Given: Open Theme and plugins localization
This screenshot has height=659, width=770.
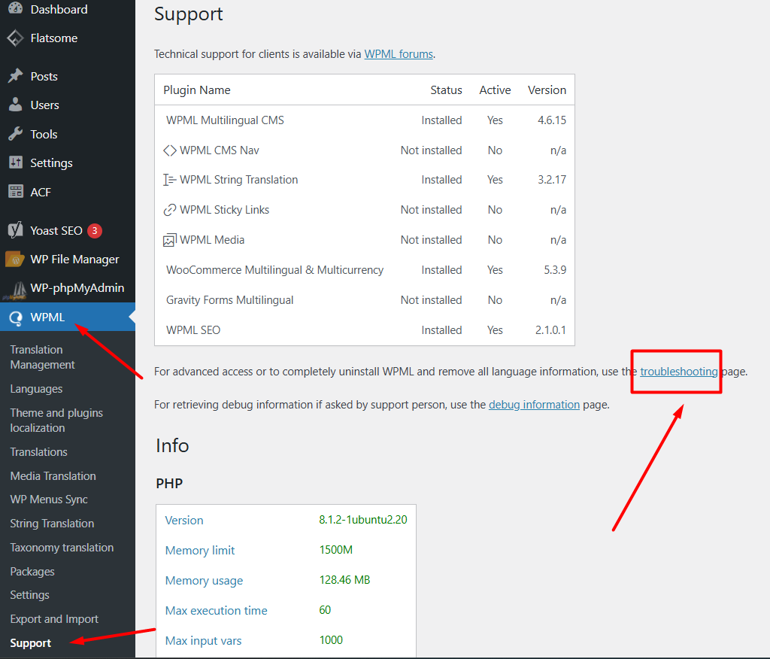Looking at the screenshot, I should tap(56, 421).
